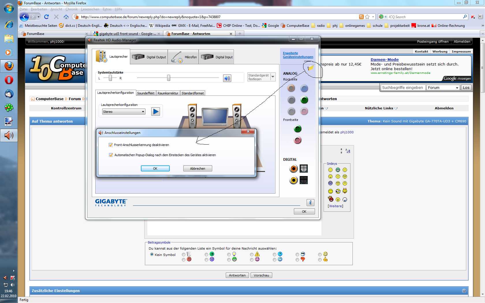Image resolution: width=485 pixels, height=303 pixels.
Task: Show more bookmarks with the overflow chevron
Action: tap(482, 26)
